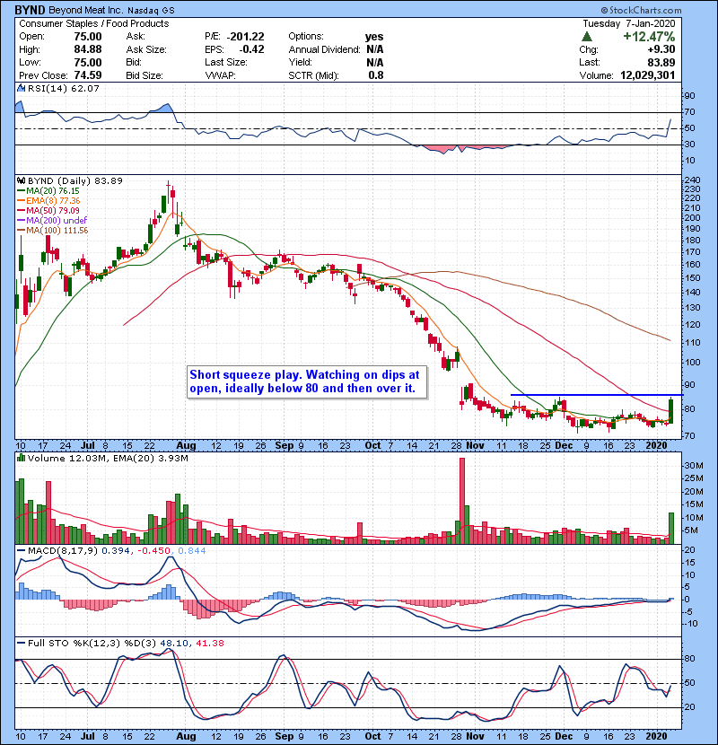This screenshot has height=745, width=718.
Task: Click the Yield N/A value
Action: [x=375, y=62]
